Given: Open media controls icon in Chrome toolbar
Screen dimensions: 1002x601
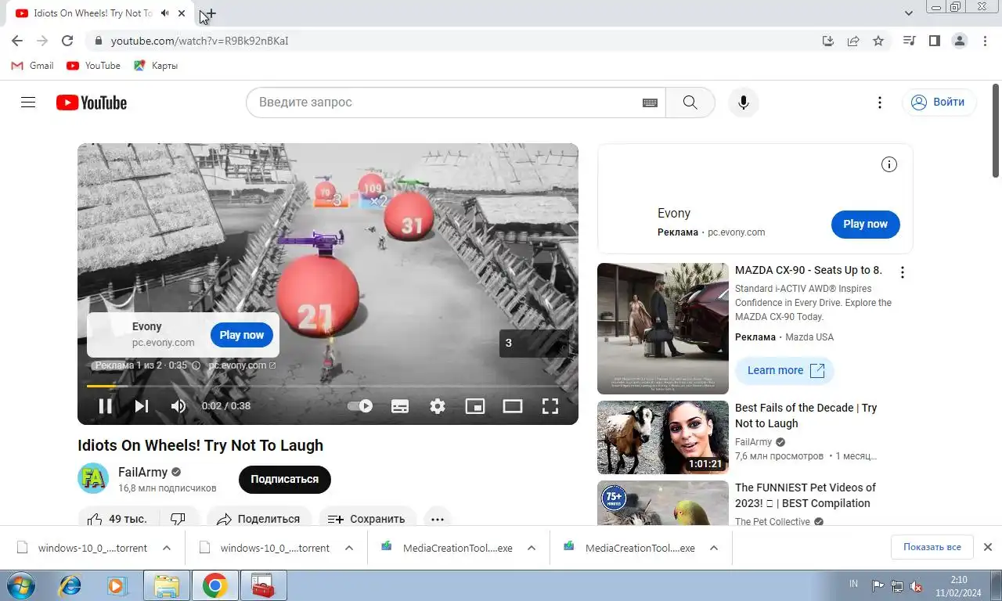Looking at the screenshot, I should [x=909, y=41].
